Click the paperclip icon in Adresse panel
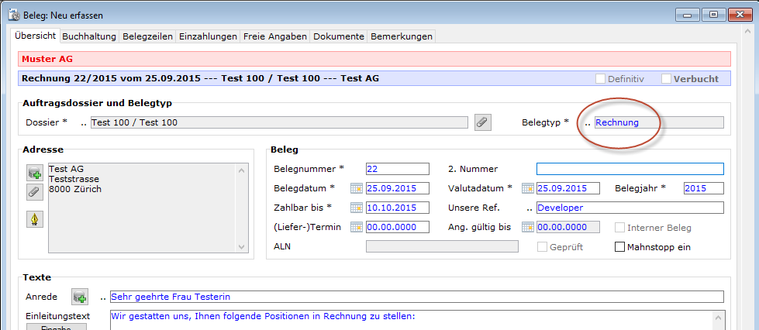Screen dimensions: 759x330 pos(34,191)
